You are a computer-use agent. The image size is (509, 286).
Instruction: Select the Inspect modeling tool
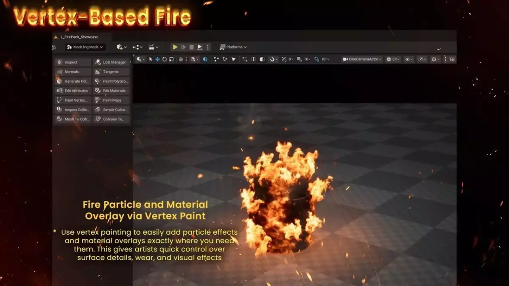tap(73, 62)
